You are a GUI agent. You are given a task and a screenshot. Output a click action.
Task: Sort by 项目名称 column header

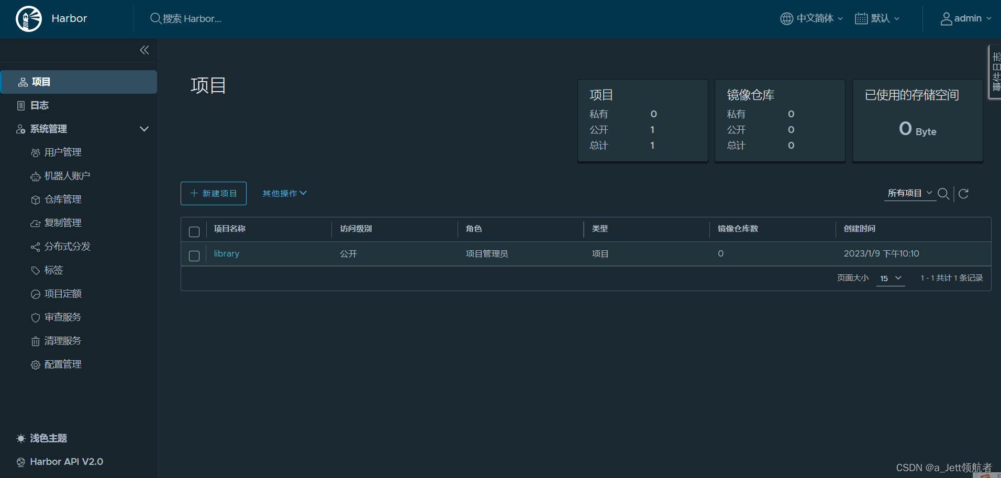(230, 229)
